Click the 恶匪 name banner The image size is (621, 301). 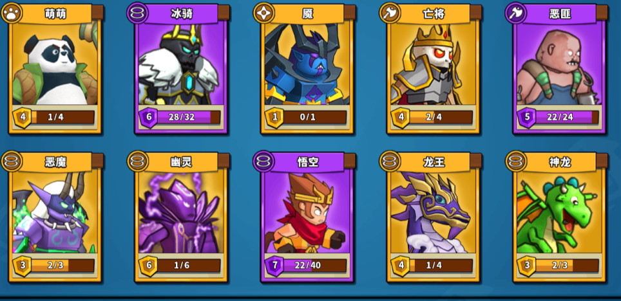[560, 14]
